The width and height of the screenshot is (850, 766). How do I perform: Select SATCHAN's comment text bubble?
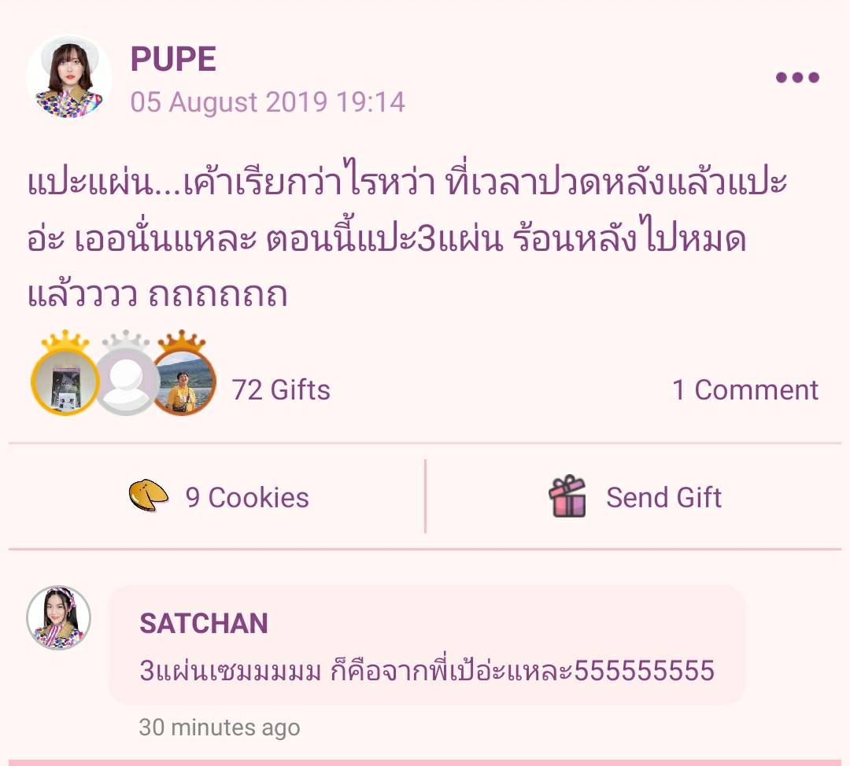(427, 646)
